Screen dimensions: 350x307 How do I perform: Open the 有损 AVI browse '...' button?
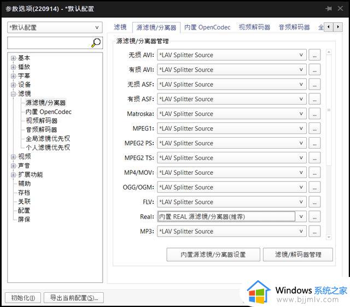coord(314,69)
